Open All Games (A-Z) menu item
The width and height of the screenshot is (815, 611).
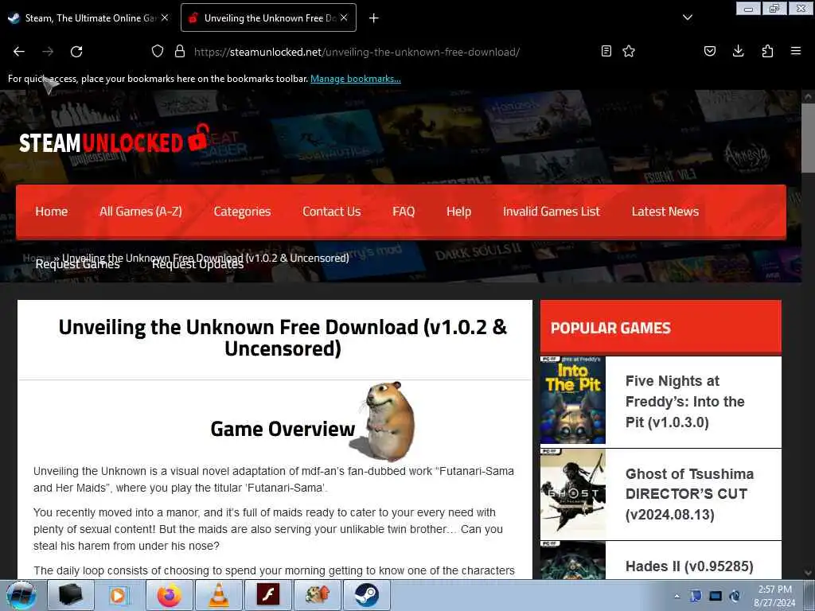141,212
